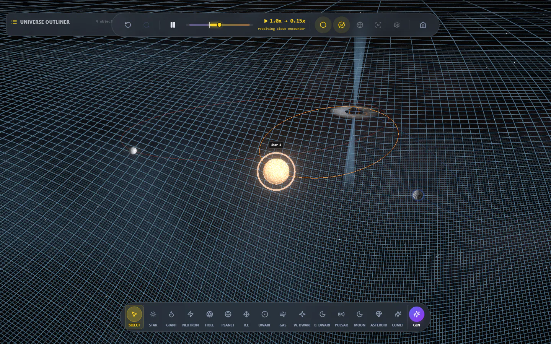Reset the simulation with the undo arrow
This screenshot has width=551, height=344.
(128, 25)
